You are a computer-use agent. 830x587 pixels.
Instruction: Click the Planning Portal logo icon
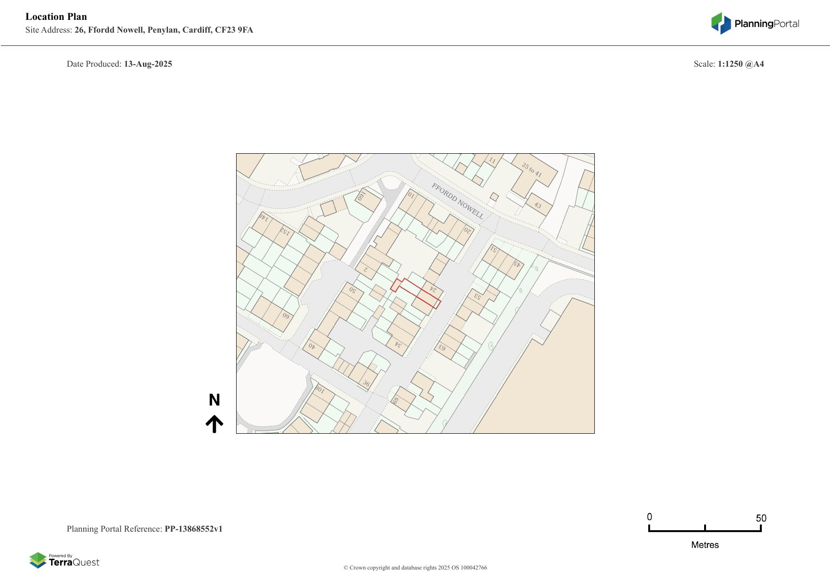click(721, 24)
